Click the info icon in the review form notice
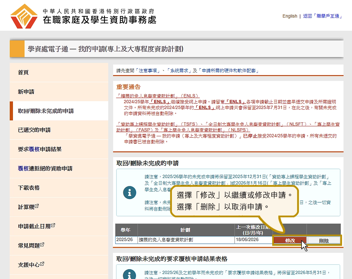This screenshot has height=279, width=352. pos(130,274)
